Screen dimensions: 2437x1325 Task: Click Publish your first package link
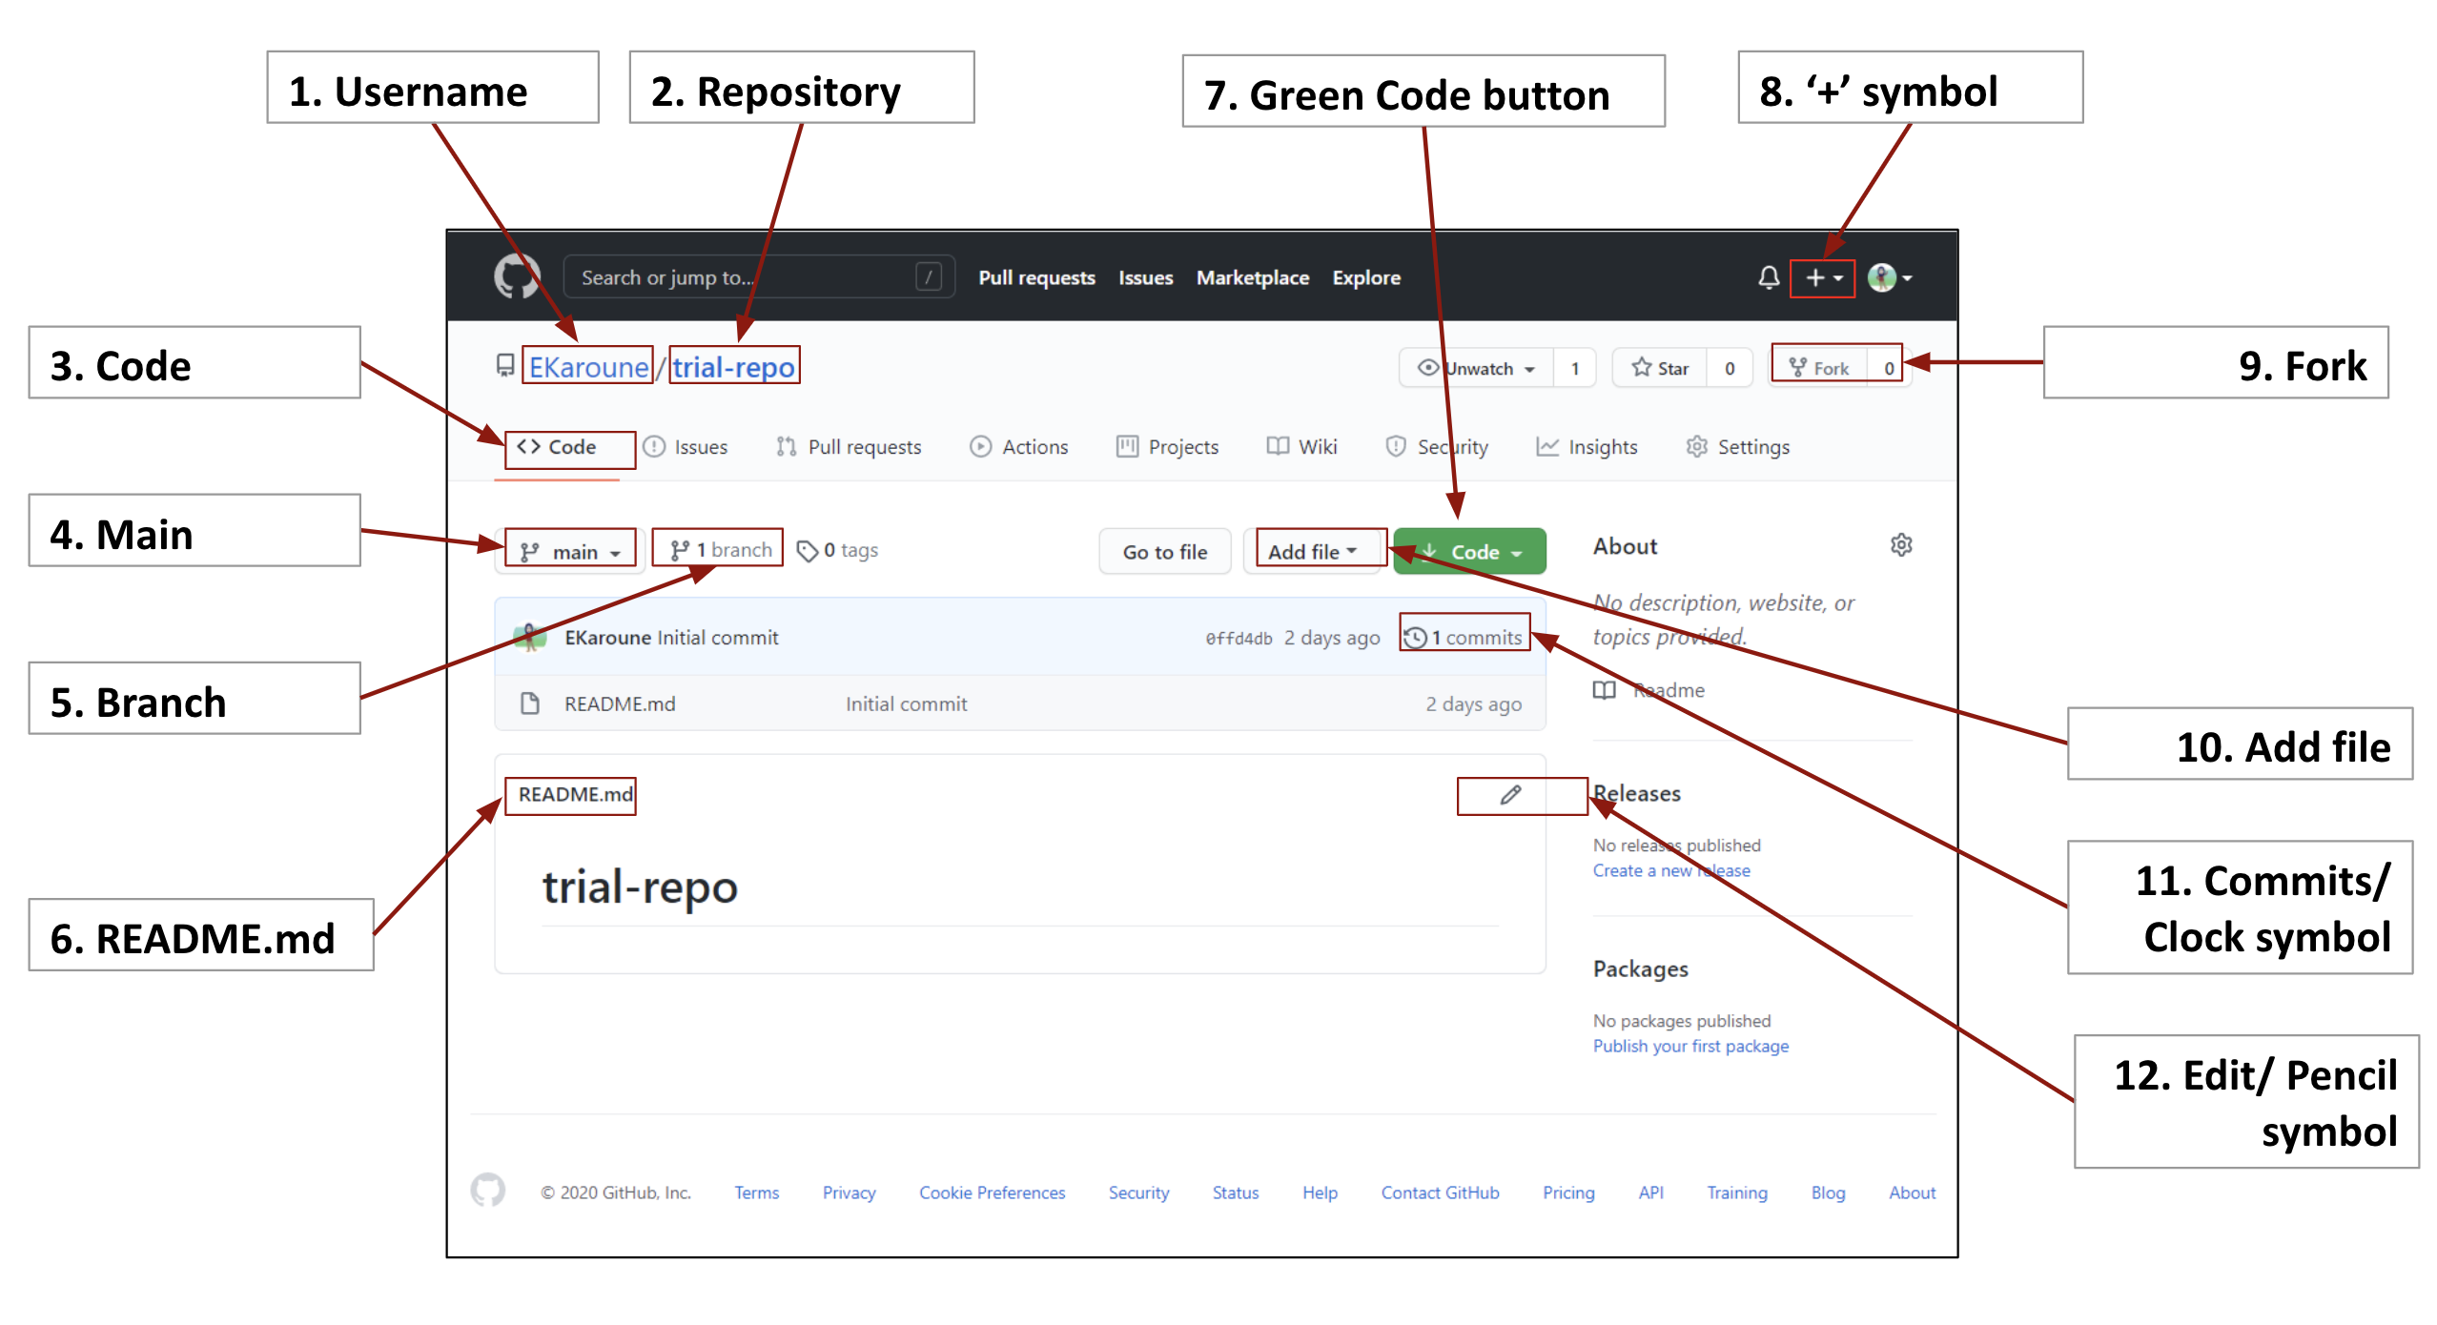click(1690, 1046)
